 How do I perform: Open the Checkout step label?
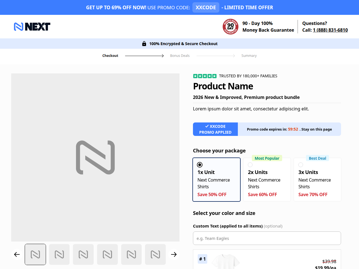point(110,56)
